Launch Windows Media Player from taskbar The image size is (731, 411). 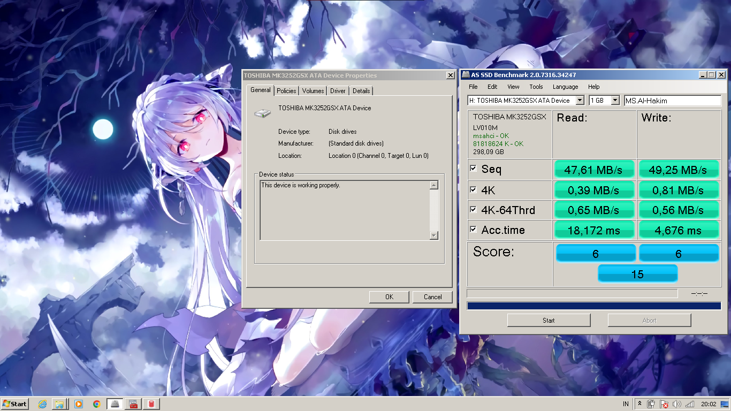tap(78, 404)
